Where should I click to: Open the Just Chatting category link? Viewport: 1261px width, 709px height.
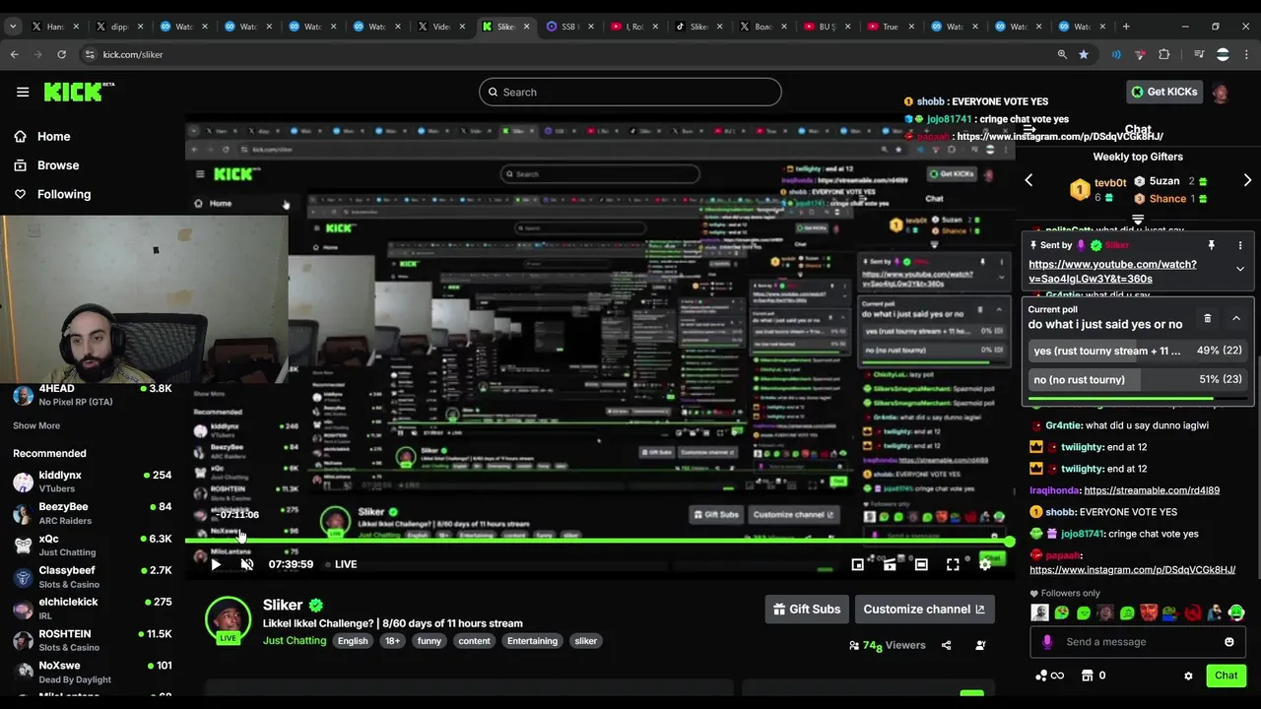point(295,640)
